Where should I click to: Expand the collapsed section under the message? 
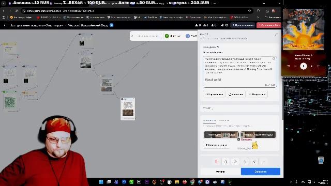(239, 109)
